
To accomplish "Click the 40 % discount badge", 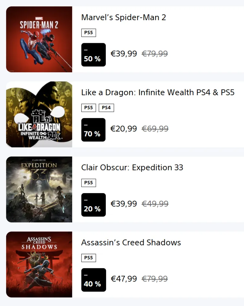I will click(x=93, y=280).
